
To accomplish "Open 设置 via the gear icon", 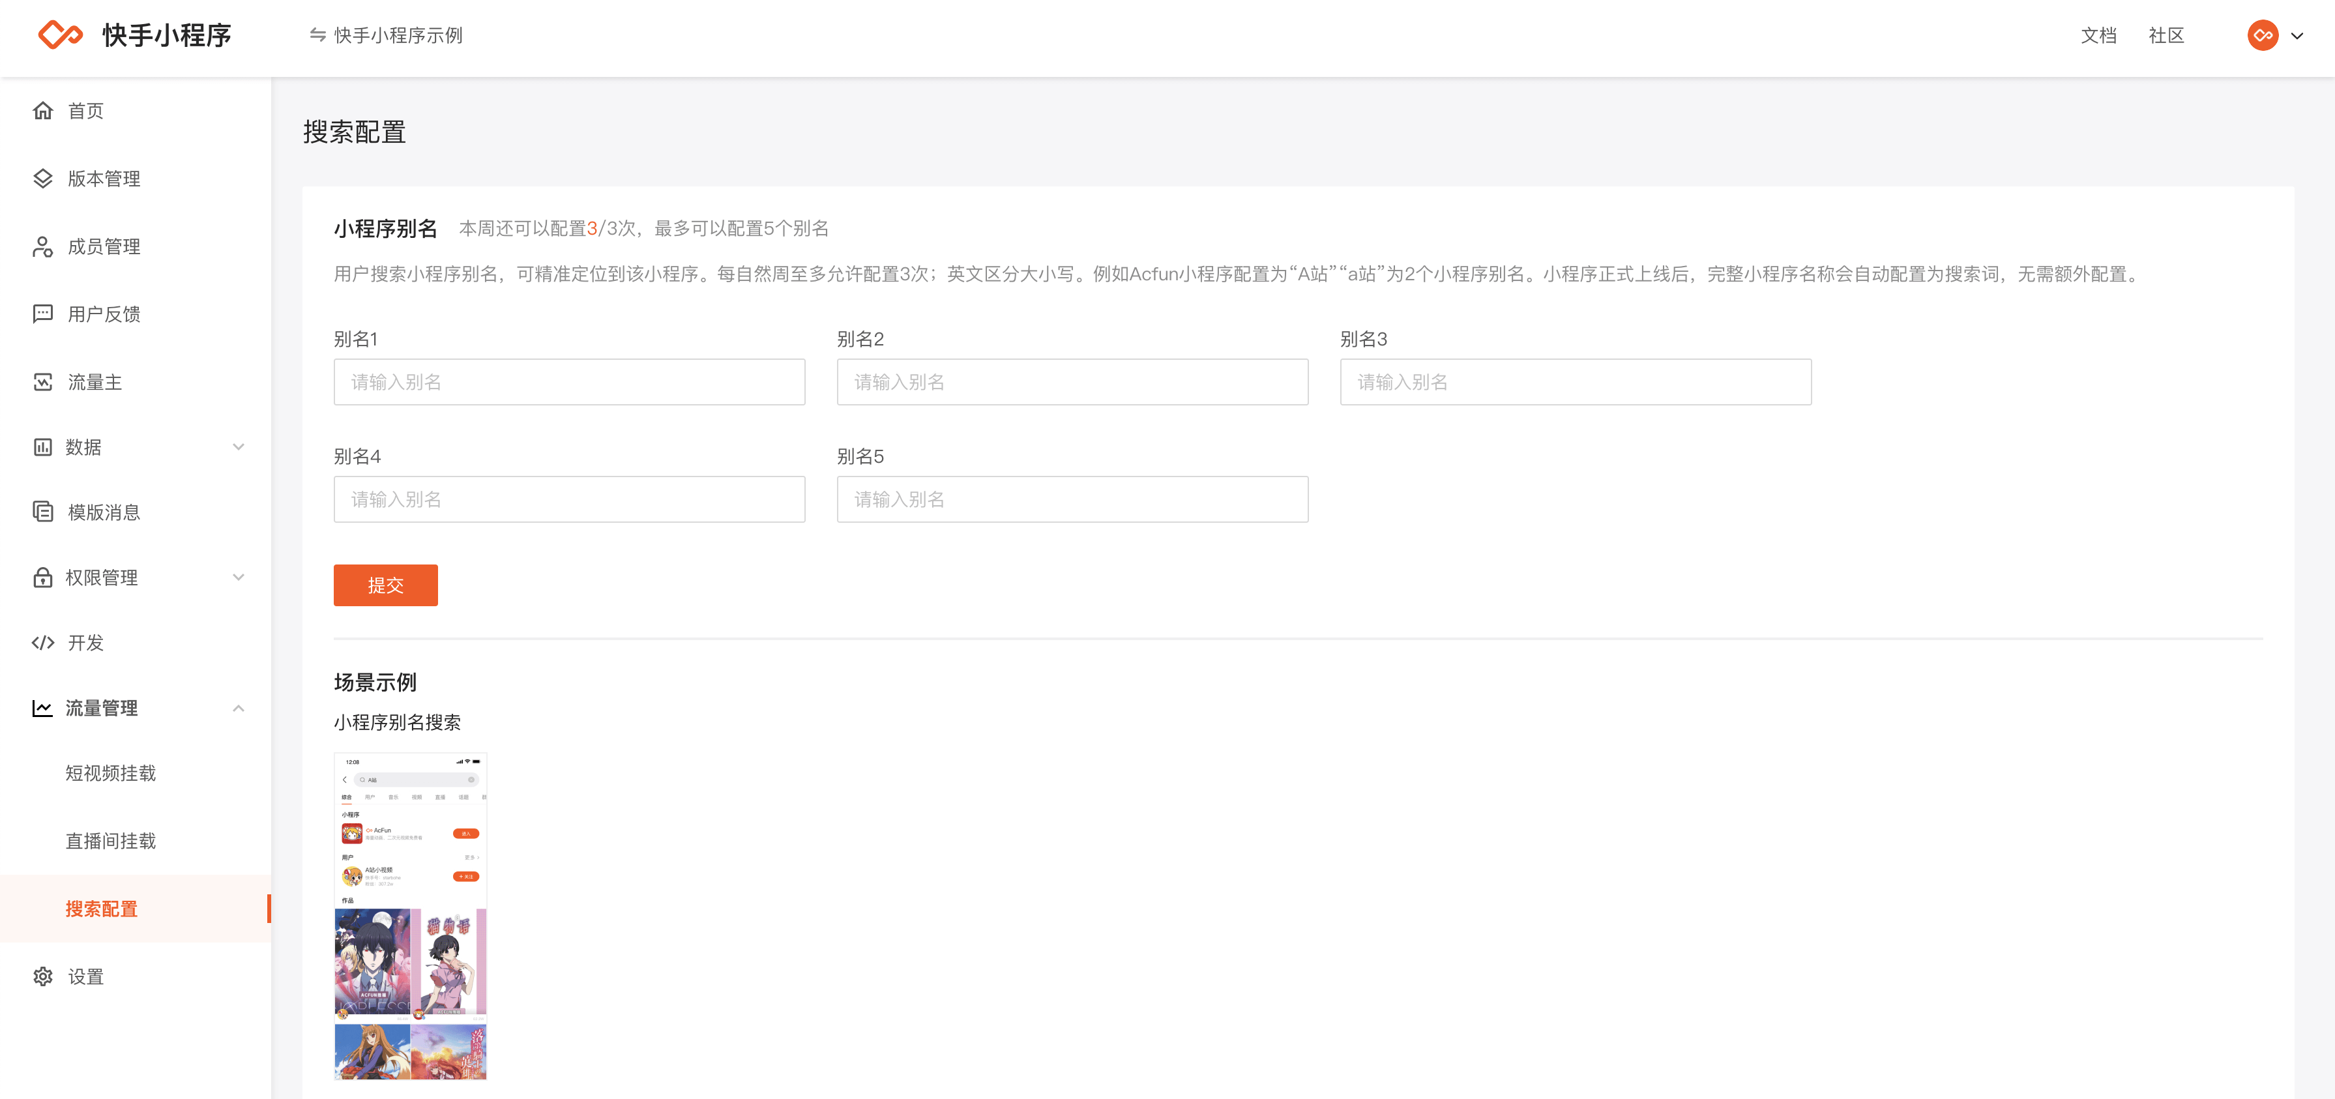I will (x=44, y=976).
